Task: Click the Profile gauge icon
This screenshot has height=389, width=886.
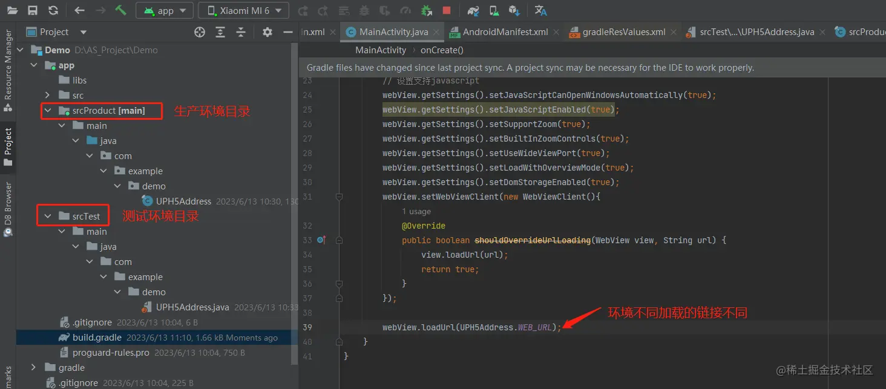Action: click(x=405, y=10)
